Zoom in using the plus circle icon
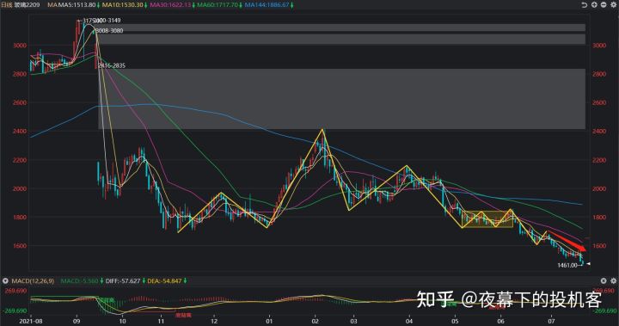 [594, 5]
